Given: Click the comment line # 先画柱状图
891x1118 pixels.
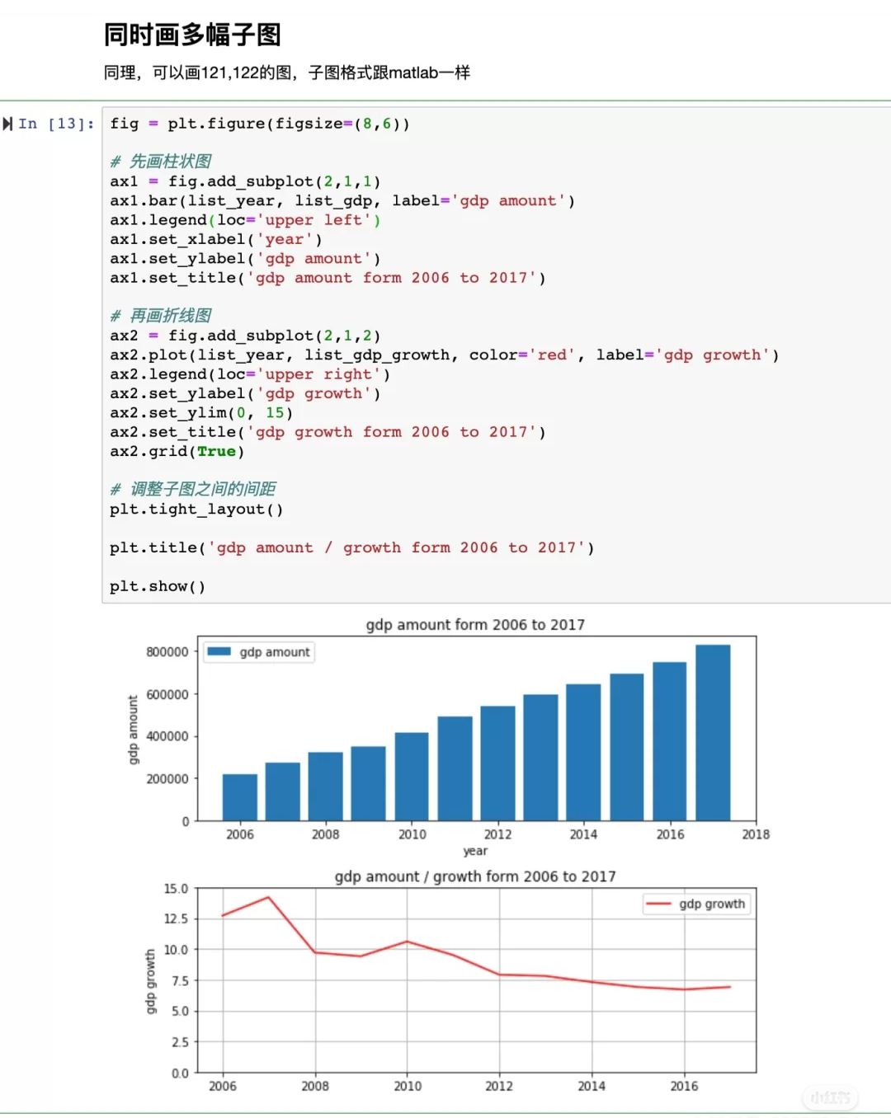Looking at the screenshot, I should 161,162.
